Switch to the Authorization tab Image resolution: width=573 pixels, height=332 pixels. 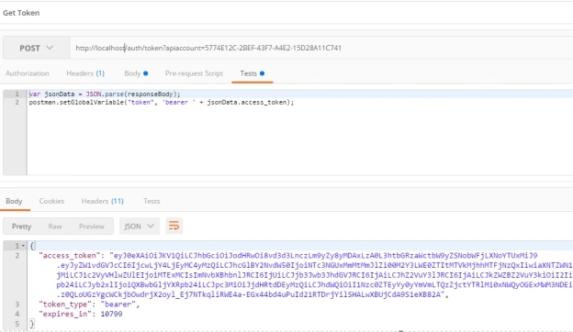(x=28, y=73)
